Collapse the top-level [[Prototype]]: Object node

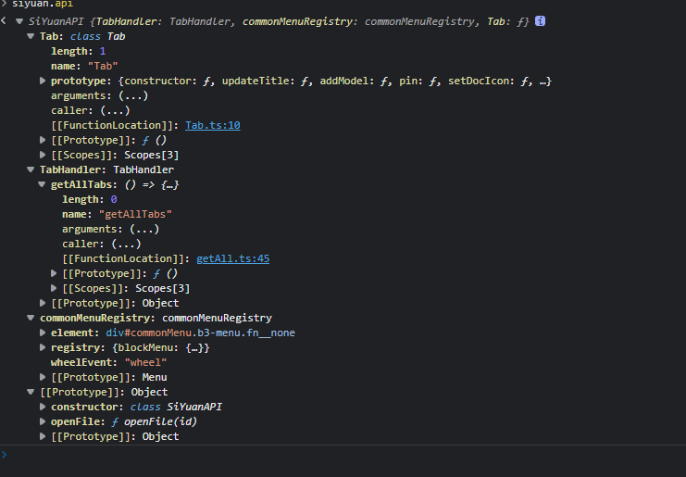coord(31,392)
